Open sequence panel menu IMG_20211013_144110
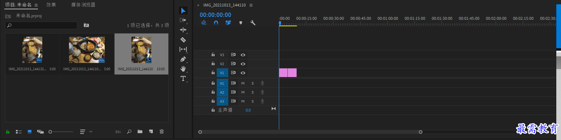561x140 pixels. pos(251,5)
